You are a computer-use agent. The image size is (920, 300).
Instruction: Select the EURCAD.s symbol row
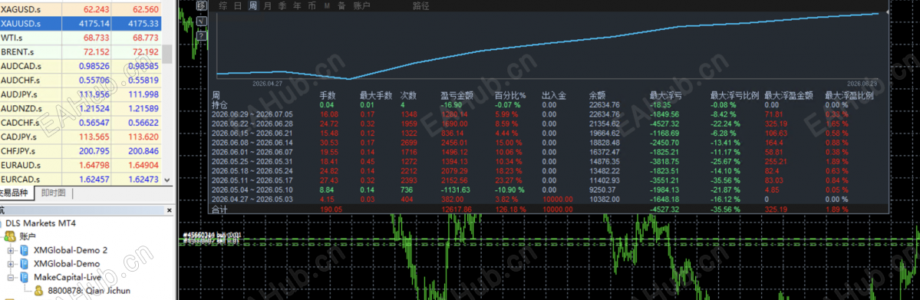[x=81, y=179]
